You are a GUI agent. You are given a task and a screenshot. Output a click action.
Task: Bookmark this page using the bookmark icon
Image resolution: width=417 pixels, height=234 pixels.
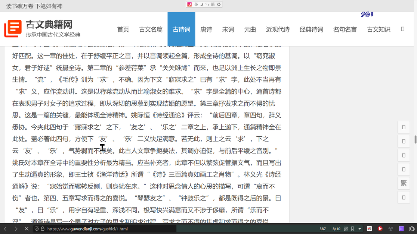[x=352, y=229]
